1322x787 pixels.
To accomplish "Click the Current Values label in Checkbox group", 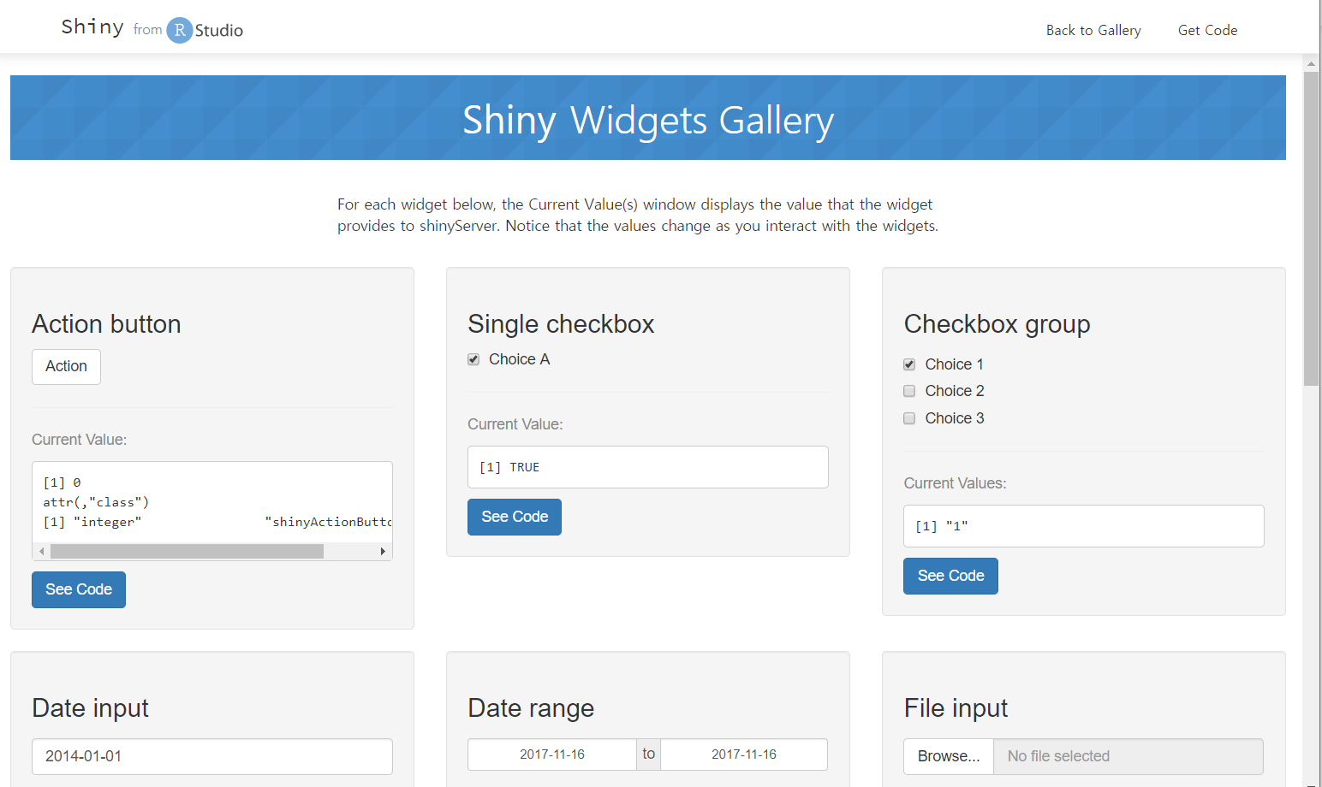I will [x=955, y=483].
